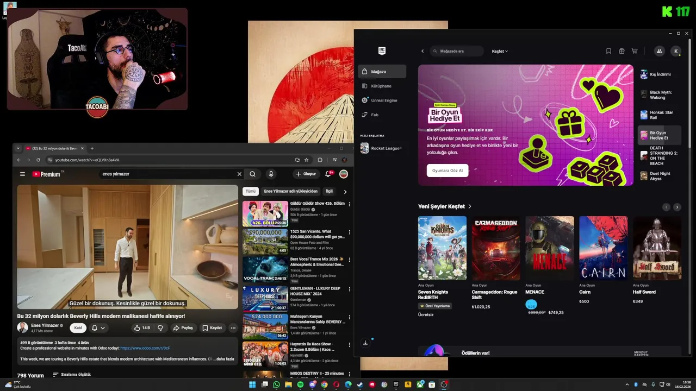Open Seven Knights Re:BIRTH game cover
This screenshot has height=391, width=696.
(x=442, y=248)
